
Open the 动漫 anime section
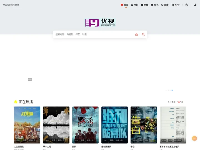[x=165, y=5]
